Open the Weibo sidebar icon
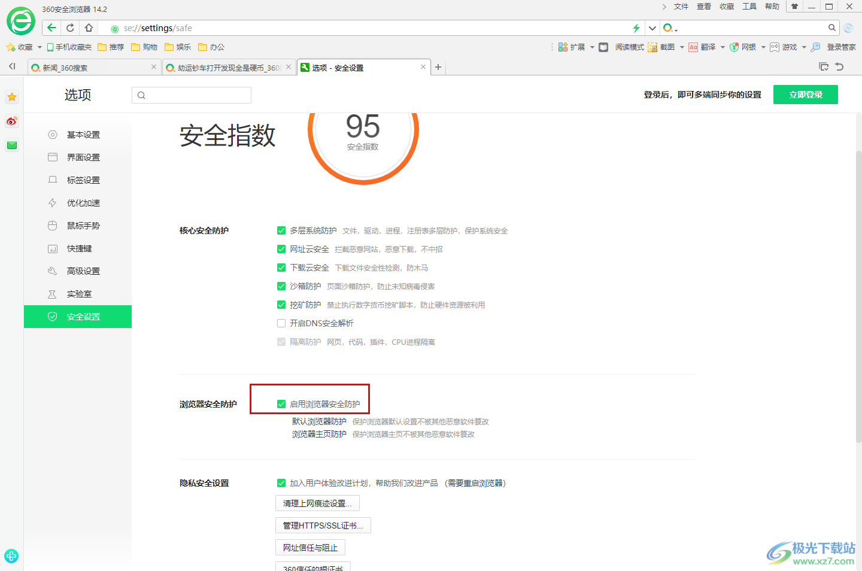The image size is (862, 571). [12, 121]
